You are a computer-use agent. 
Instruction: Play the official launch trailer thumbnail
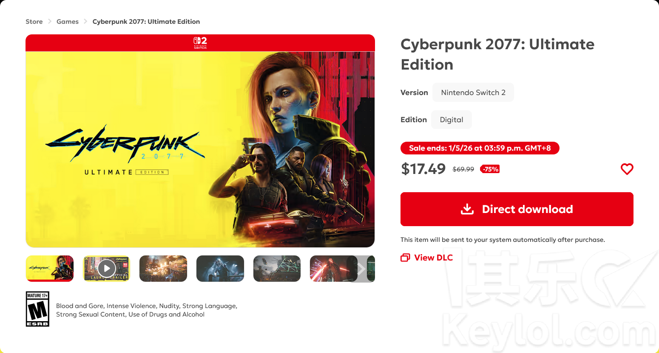point(106,269)
